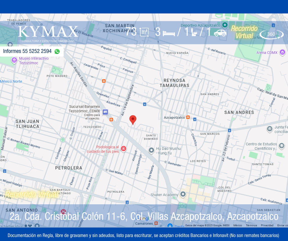Click route 4 marker near Alcanfores

point(145,104)
